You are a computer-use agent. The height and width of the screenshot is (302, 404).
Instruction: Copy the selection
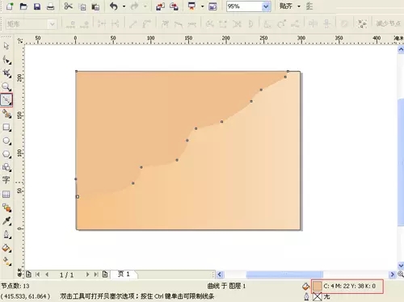point(83,6)
